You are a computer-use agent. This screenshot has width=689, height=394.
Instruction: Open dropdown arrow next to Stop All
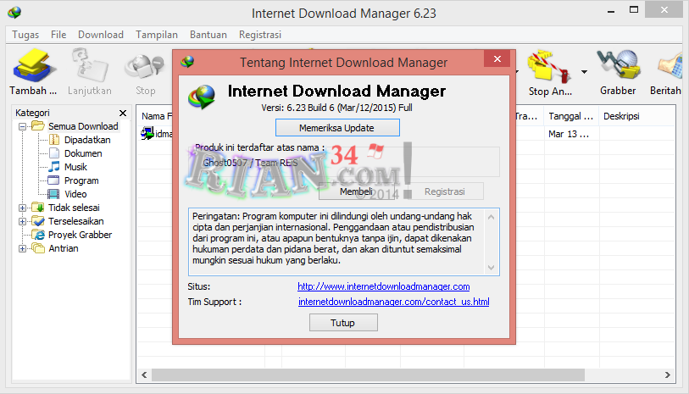tap(584, 71)
